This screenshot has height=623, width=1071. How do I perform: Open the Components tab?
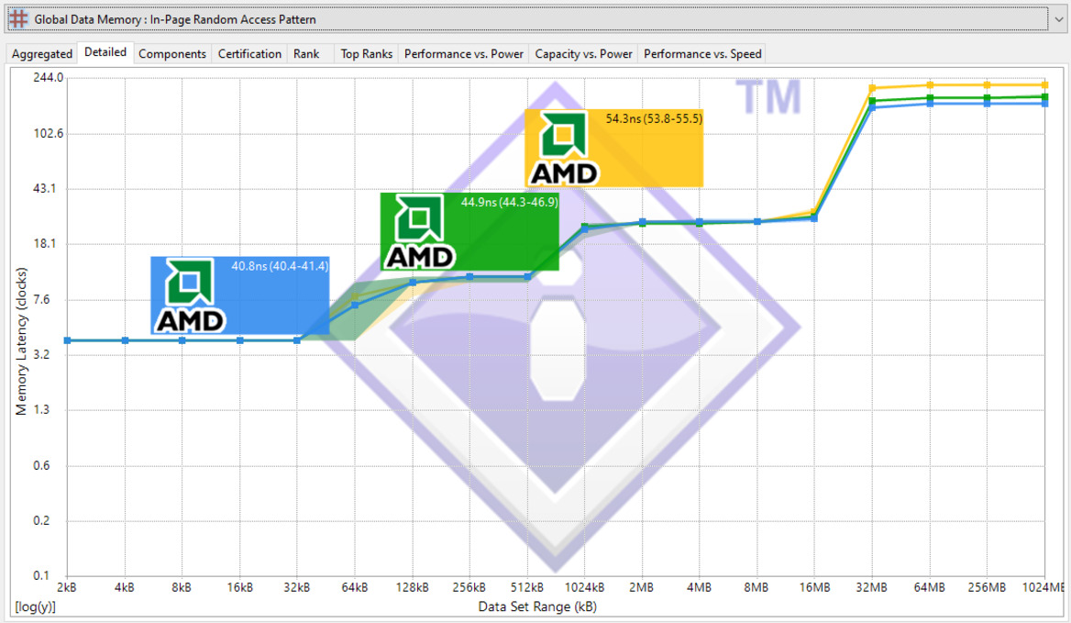pyautogui.click(x=172, y=53)
